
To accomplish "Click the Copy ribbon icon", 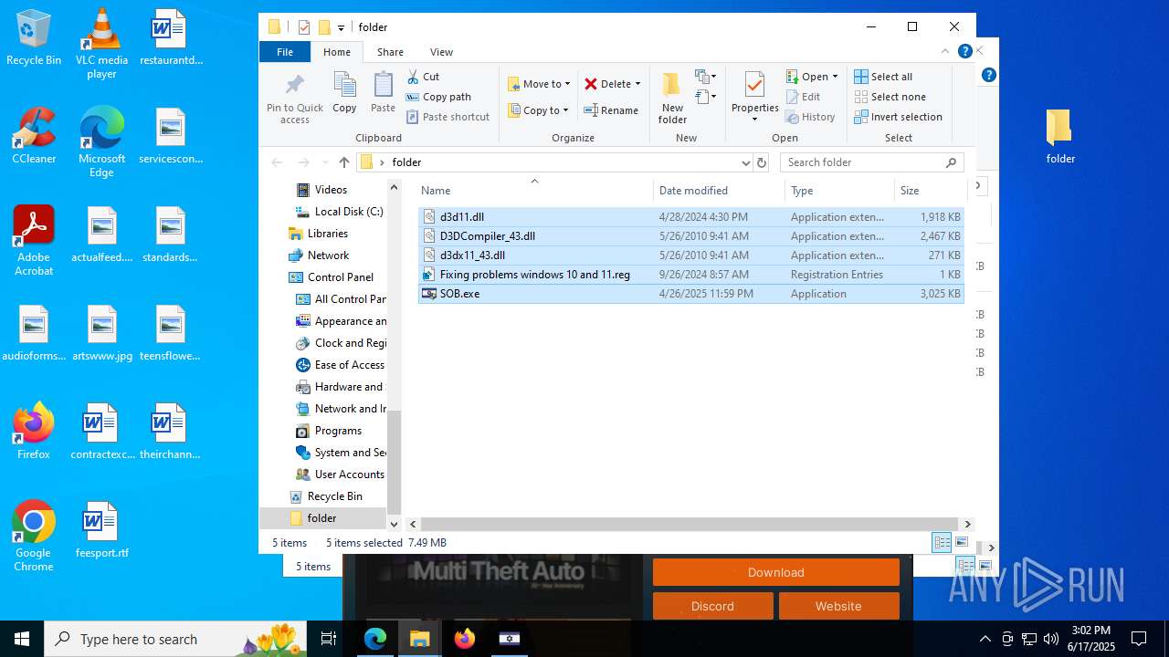I will [344, 93].
